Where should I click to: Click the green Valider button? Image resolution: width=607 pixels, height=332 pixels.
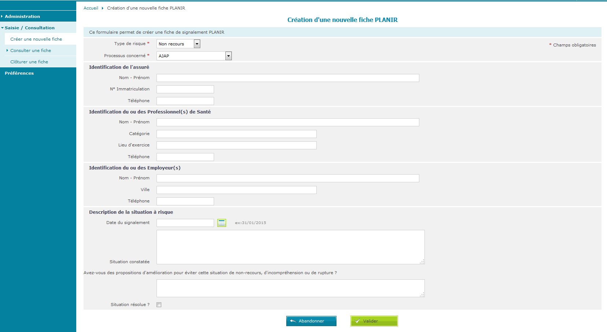coord(374,321)
